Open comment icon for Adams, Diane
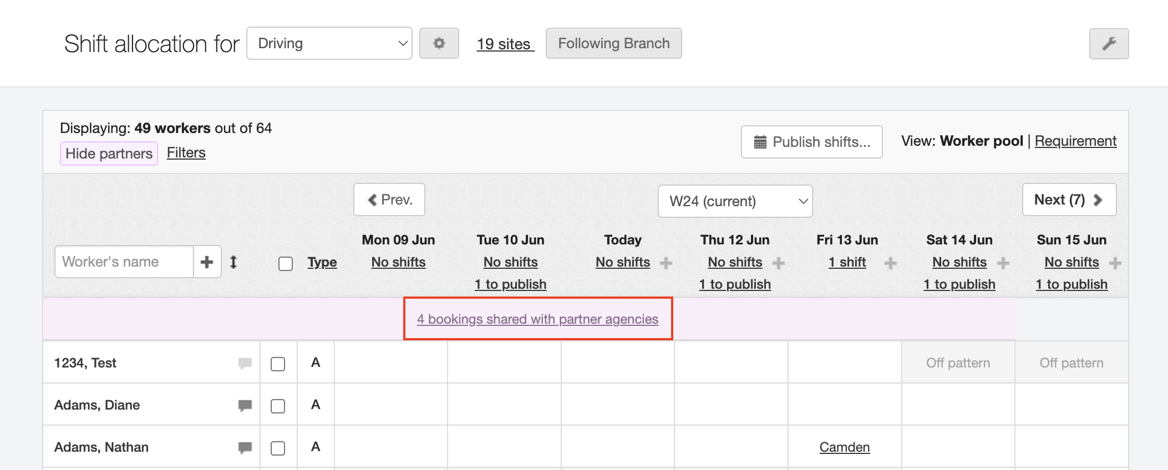Image resolution: width=1168 pixels, height=470 pixels. [245, 405]
